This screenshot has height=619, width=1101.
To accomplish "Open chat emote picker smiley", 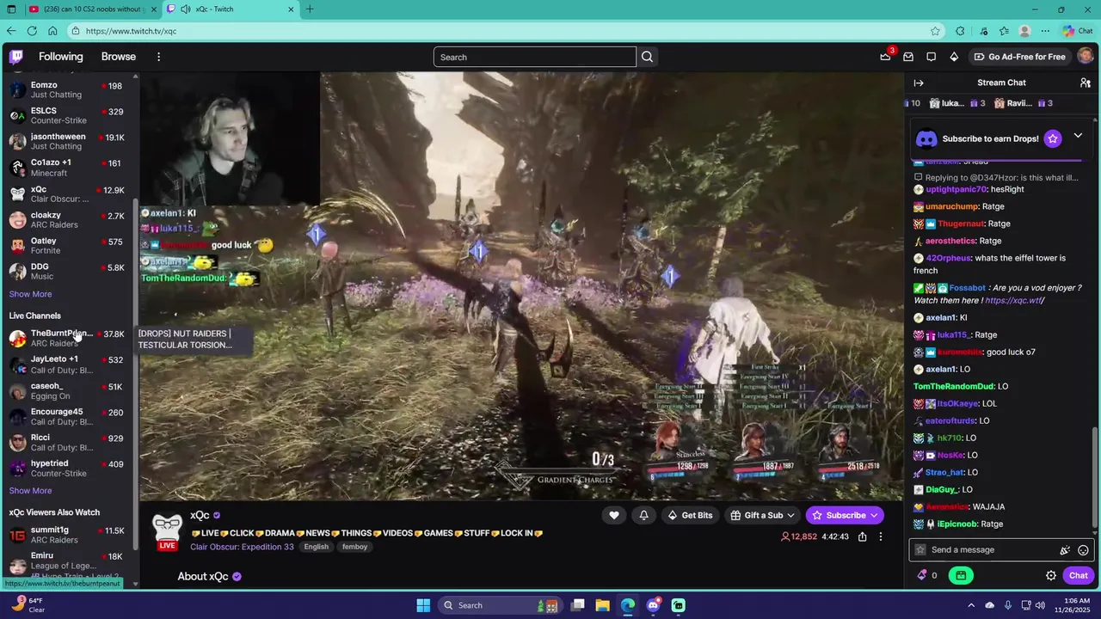I will (1083, 550).
